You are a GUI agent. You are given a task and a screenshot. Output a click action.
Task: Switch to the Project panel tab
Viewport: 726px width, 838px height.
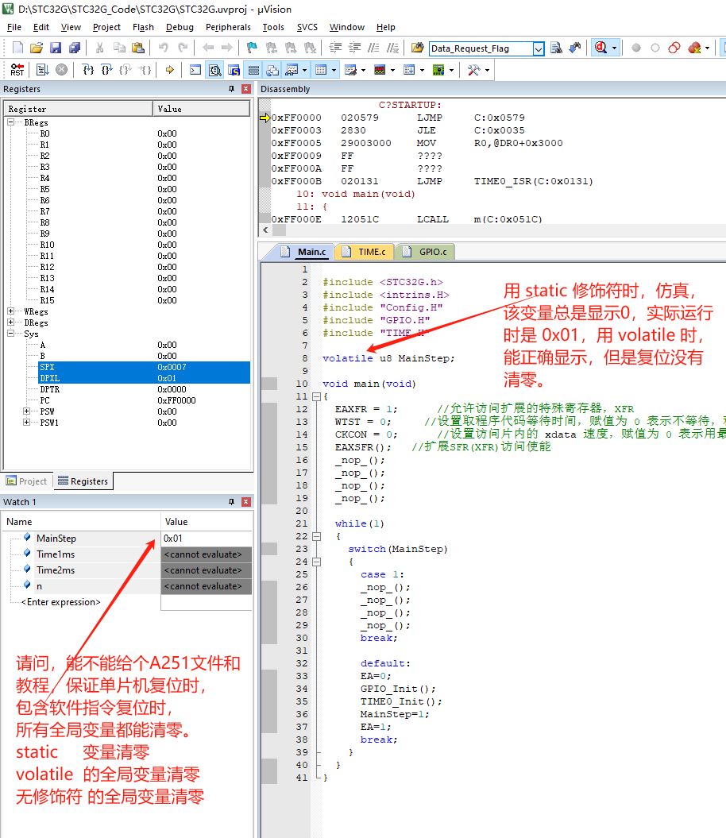point(27,481)
